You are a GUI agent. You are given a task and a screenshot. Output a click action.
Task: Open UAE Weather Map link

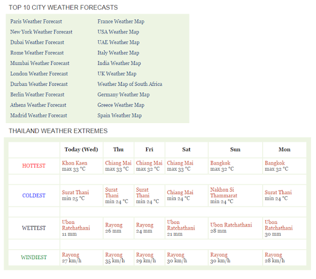118,42
